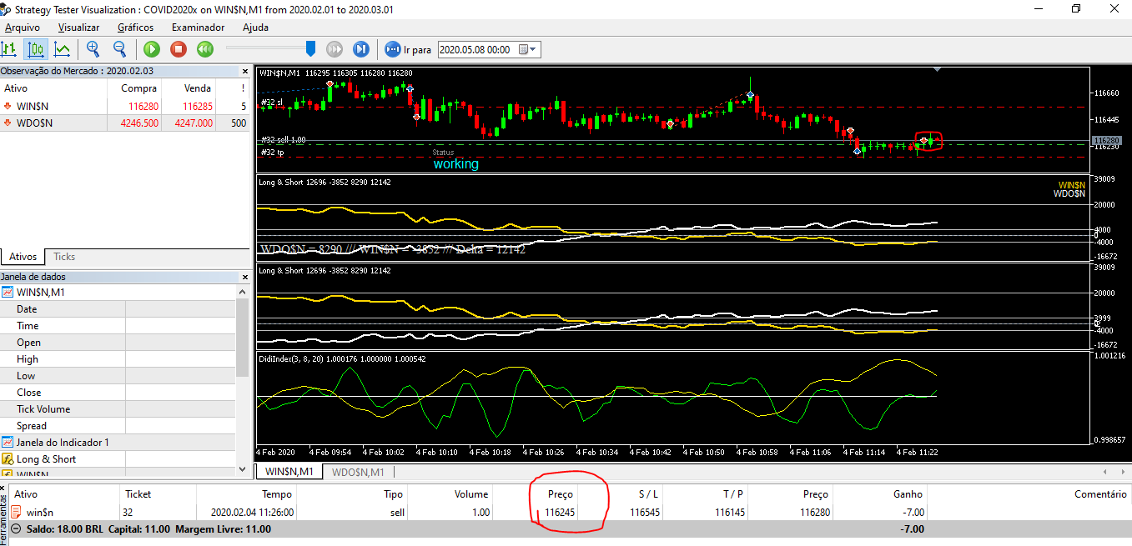Switch chart to bar chart mode
1132x546 pixels.
coord(9,49)
